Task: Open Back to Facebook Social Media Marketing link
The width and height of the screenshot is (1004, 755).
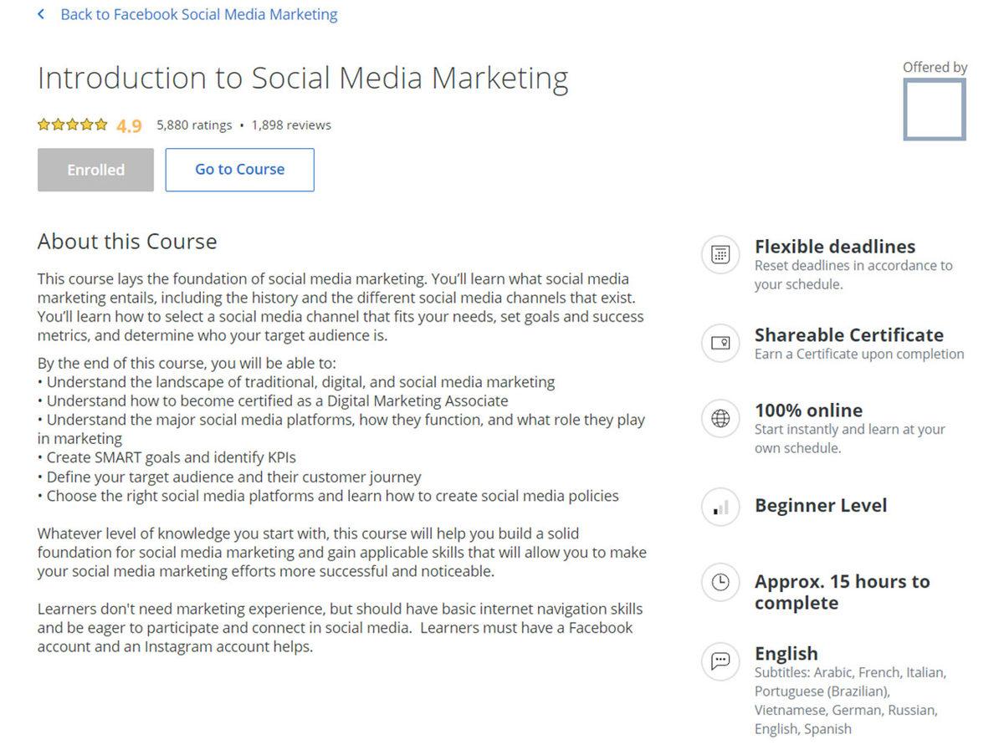Action: 198,14
